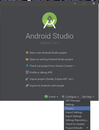Expand the Project Defaults submenu arrow
The height and width of the screenshot is (130, 99).
point(87,128)
